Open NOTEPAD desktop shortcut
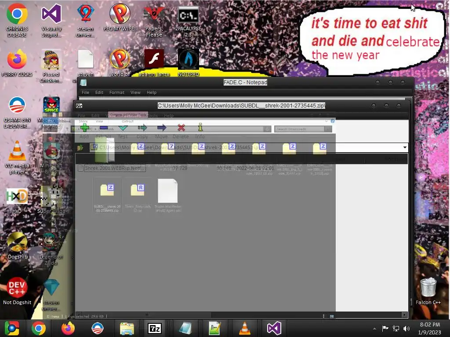Image resolution: width=450 pixels, height=337 pixels. (x=188, y=63)
